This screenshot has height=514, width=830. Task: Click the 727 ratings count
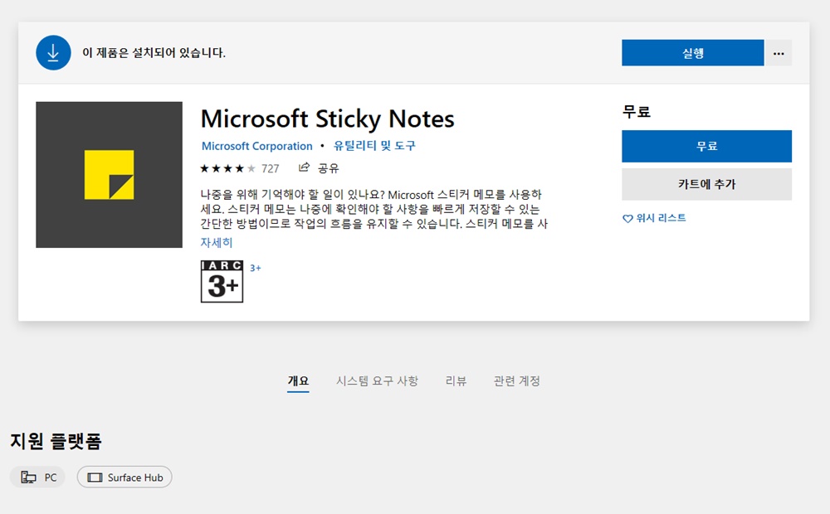click(270, 168)
